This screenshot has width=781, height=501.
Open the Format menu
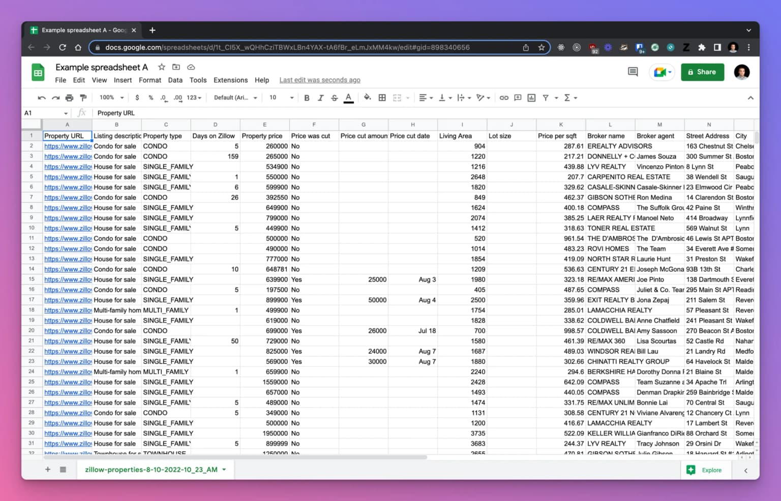[150, 80]
